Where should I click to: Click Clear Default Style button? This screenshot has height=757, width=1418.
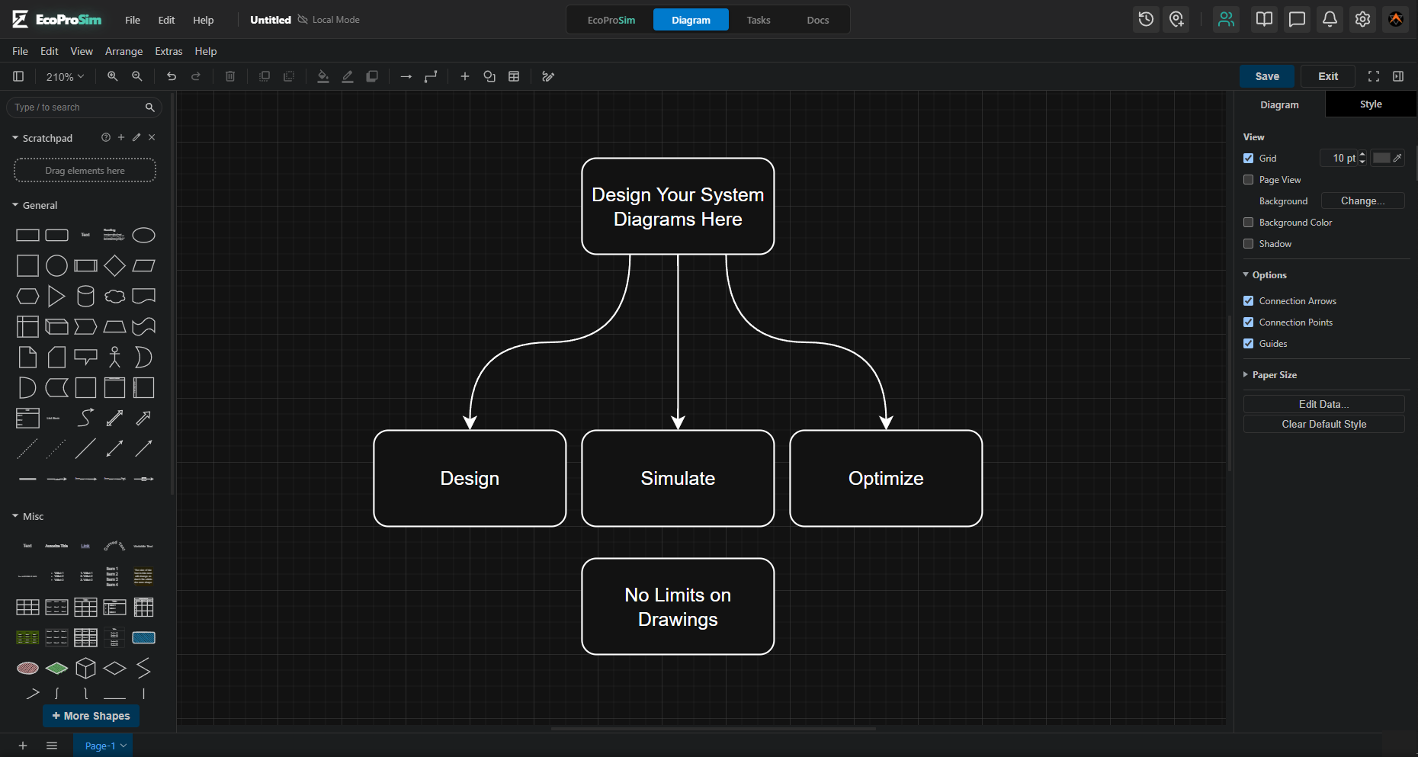[1323, 424]
